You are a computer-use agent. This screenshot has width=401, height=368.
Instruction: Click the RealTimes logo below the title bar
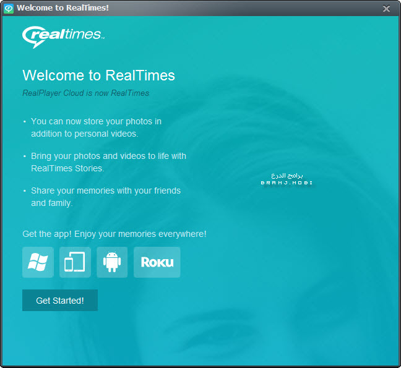pos(63,36)
